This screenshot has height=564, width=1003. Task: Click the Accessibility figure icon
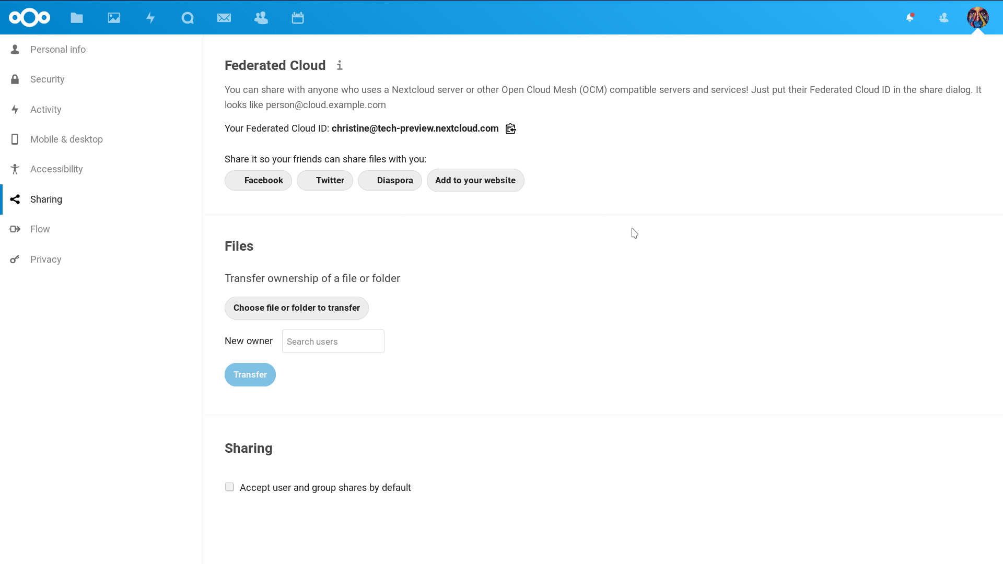click(15, 169)
